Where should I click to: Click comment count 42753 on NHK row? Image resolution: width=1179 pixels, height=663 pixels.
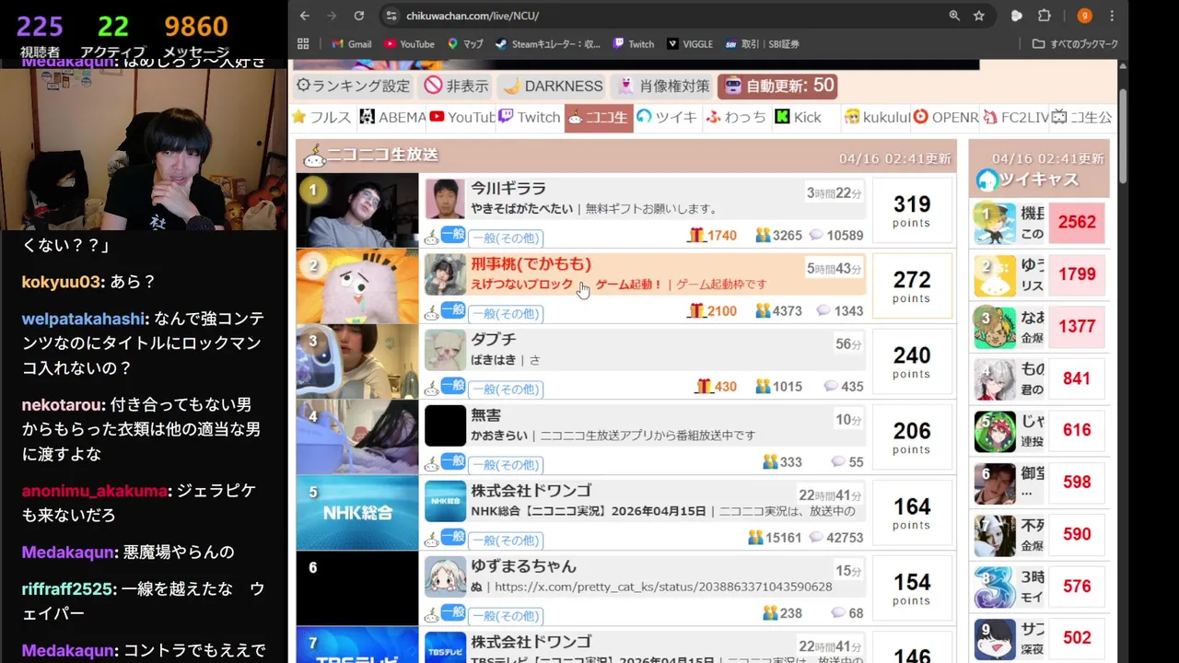(x=835, y=538)
